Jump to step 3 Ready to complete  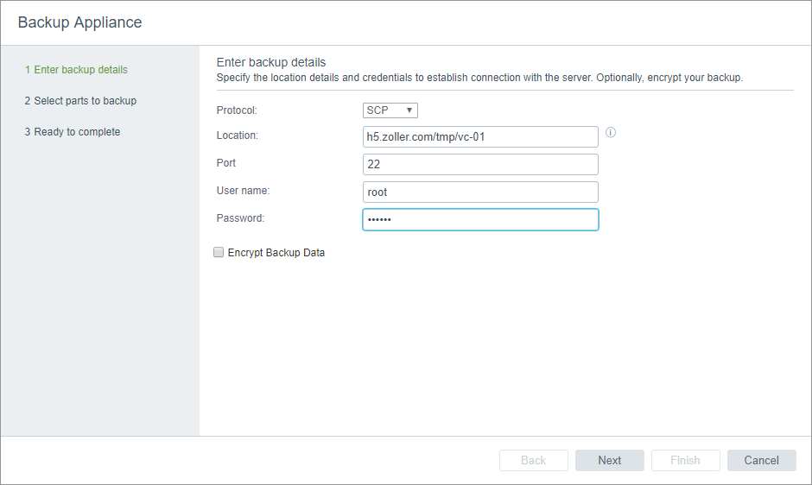pyautogui.click(x=73, y=132)
